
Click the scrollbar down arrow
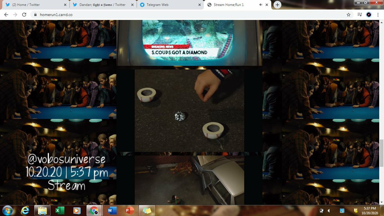[381, 203]
